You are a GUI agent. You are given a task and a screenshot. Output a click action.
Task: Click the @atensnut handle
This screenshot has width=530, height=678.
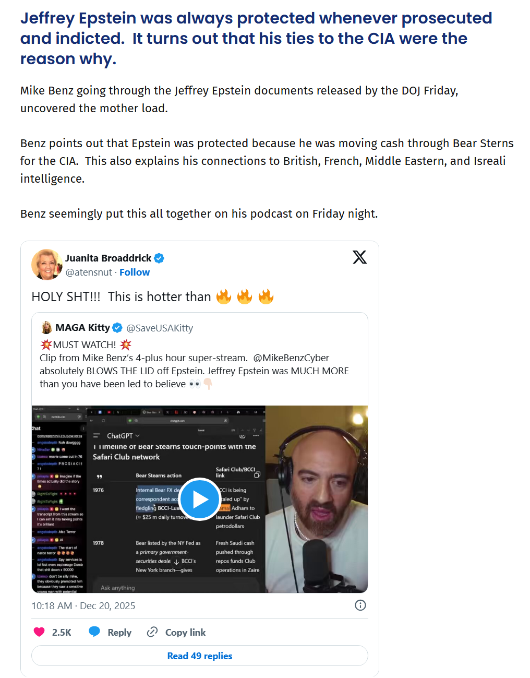(89, 272)
